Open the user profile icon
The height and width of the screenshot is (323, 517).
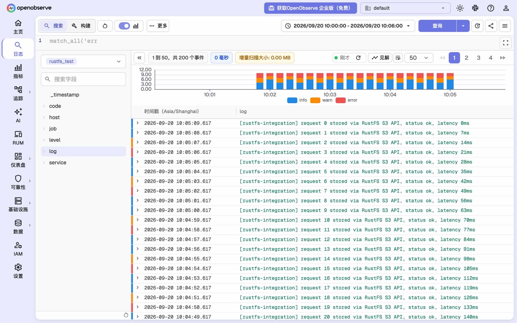tap(506, 8)
